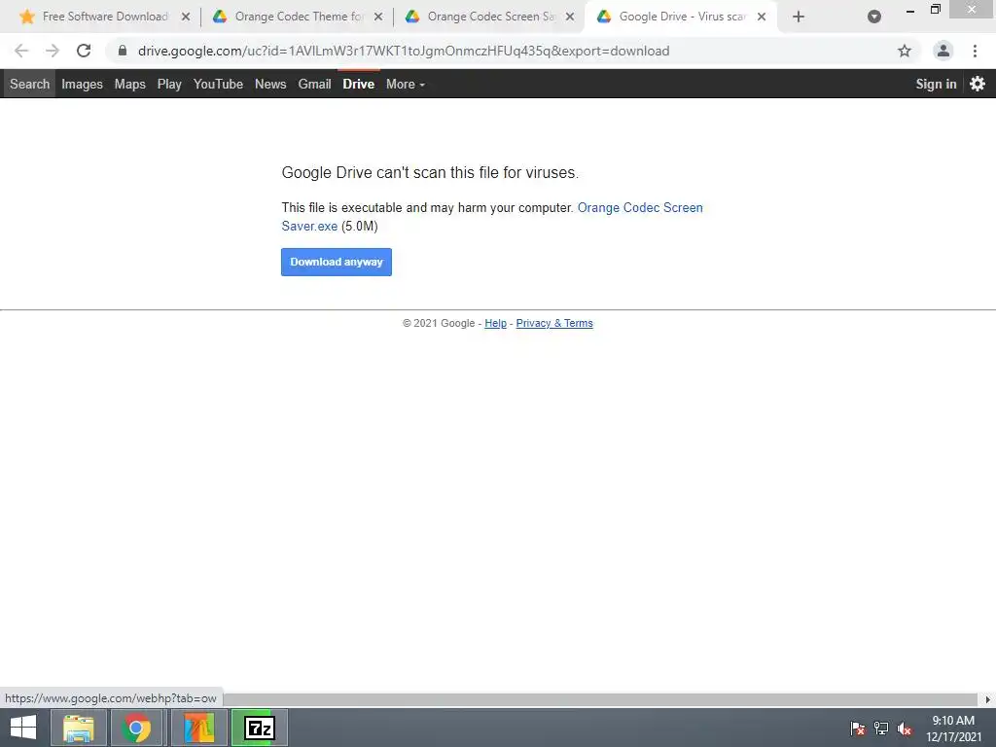Open Privacy & Terms link

(553, 323)
